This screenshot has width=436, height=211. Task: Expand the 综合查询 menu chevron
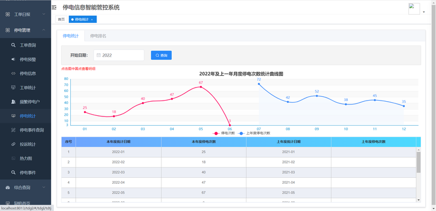coord(44,188)
